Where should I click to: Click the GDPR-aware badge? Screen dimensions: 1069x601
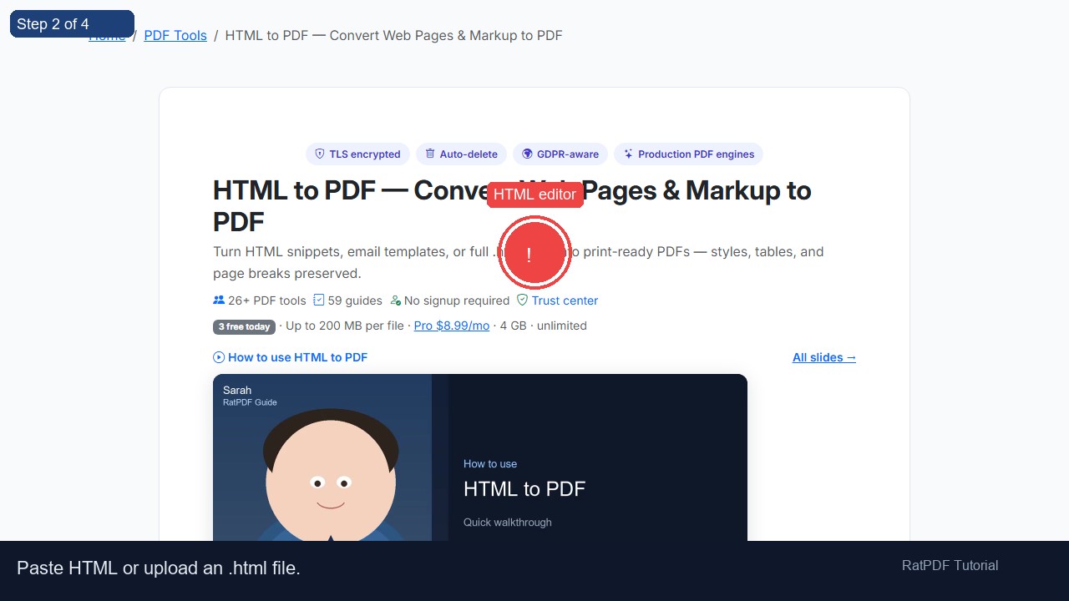560,154
